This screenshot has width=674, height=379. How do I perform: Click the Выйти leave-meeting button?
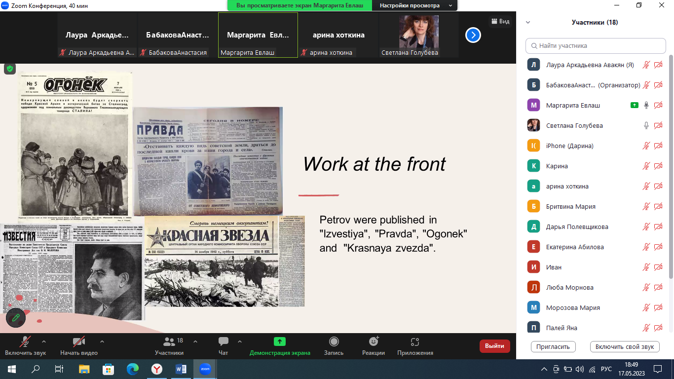[x=494, y=346]
